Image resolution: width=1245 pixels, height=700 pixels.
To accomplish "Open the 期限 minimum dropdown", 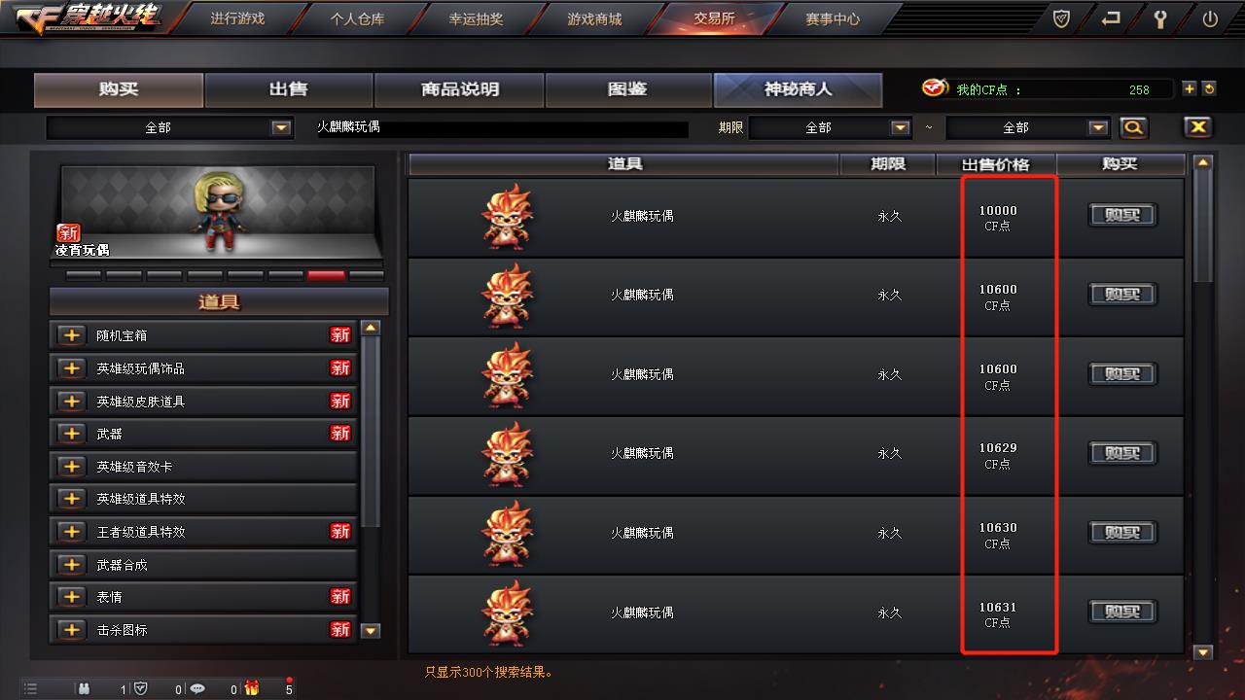I will click(830, 127).
